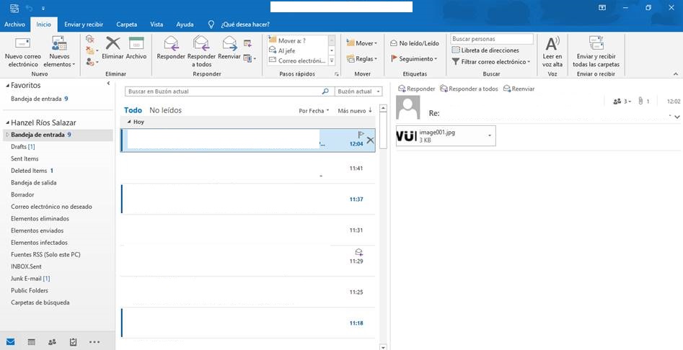The width and height of the screenshot is (683, 350).
Task: Click the Eliminar icon in ribbon
Action: 113,45
